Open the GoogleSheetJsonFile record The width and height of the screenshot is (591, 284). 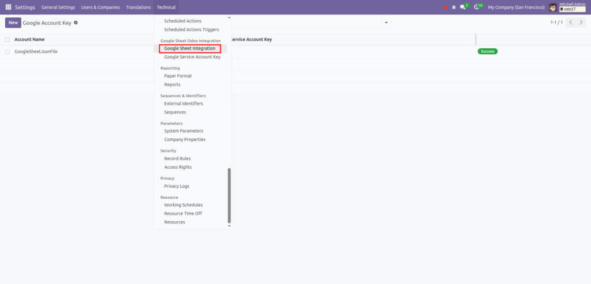(36, 51)
